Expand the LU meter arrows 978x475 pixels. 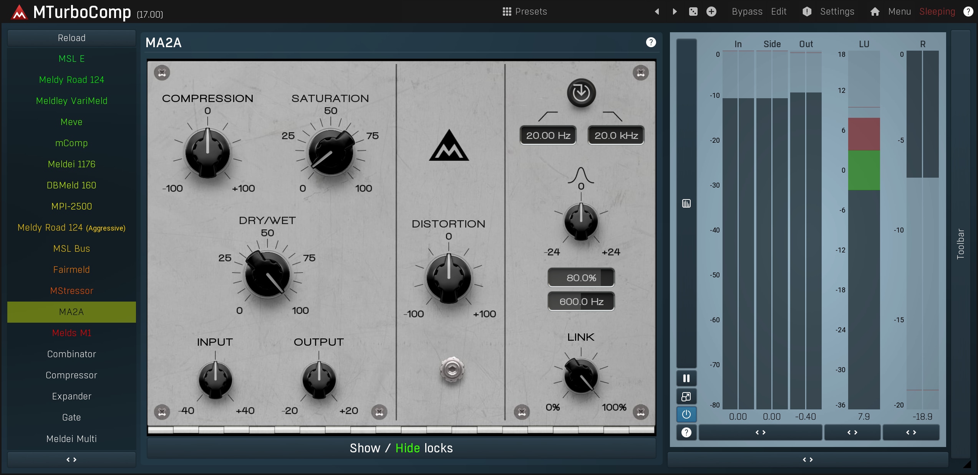click(852, 432)
